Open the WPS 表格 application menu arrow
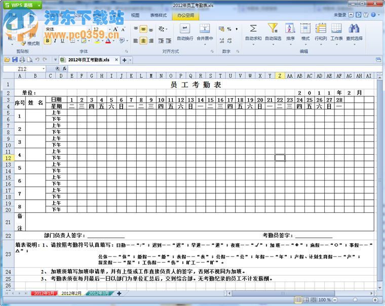 coord(39,5)
